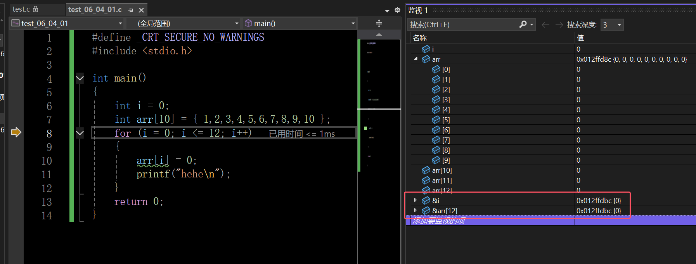Go to next search result arrow
The height and width of the screenshot is (264, 696).
pyautogui.click(x=559, y=25)
